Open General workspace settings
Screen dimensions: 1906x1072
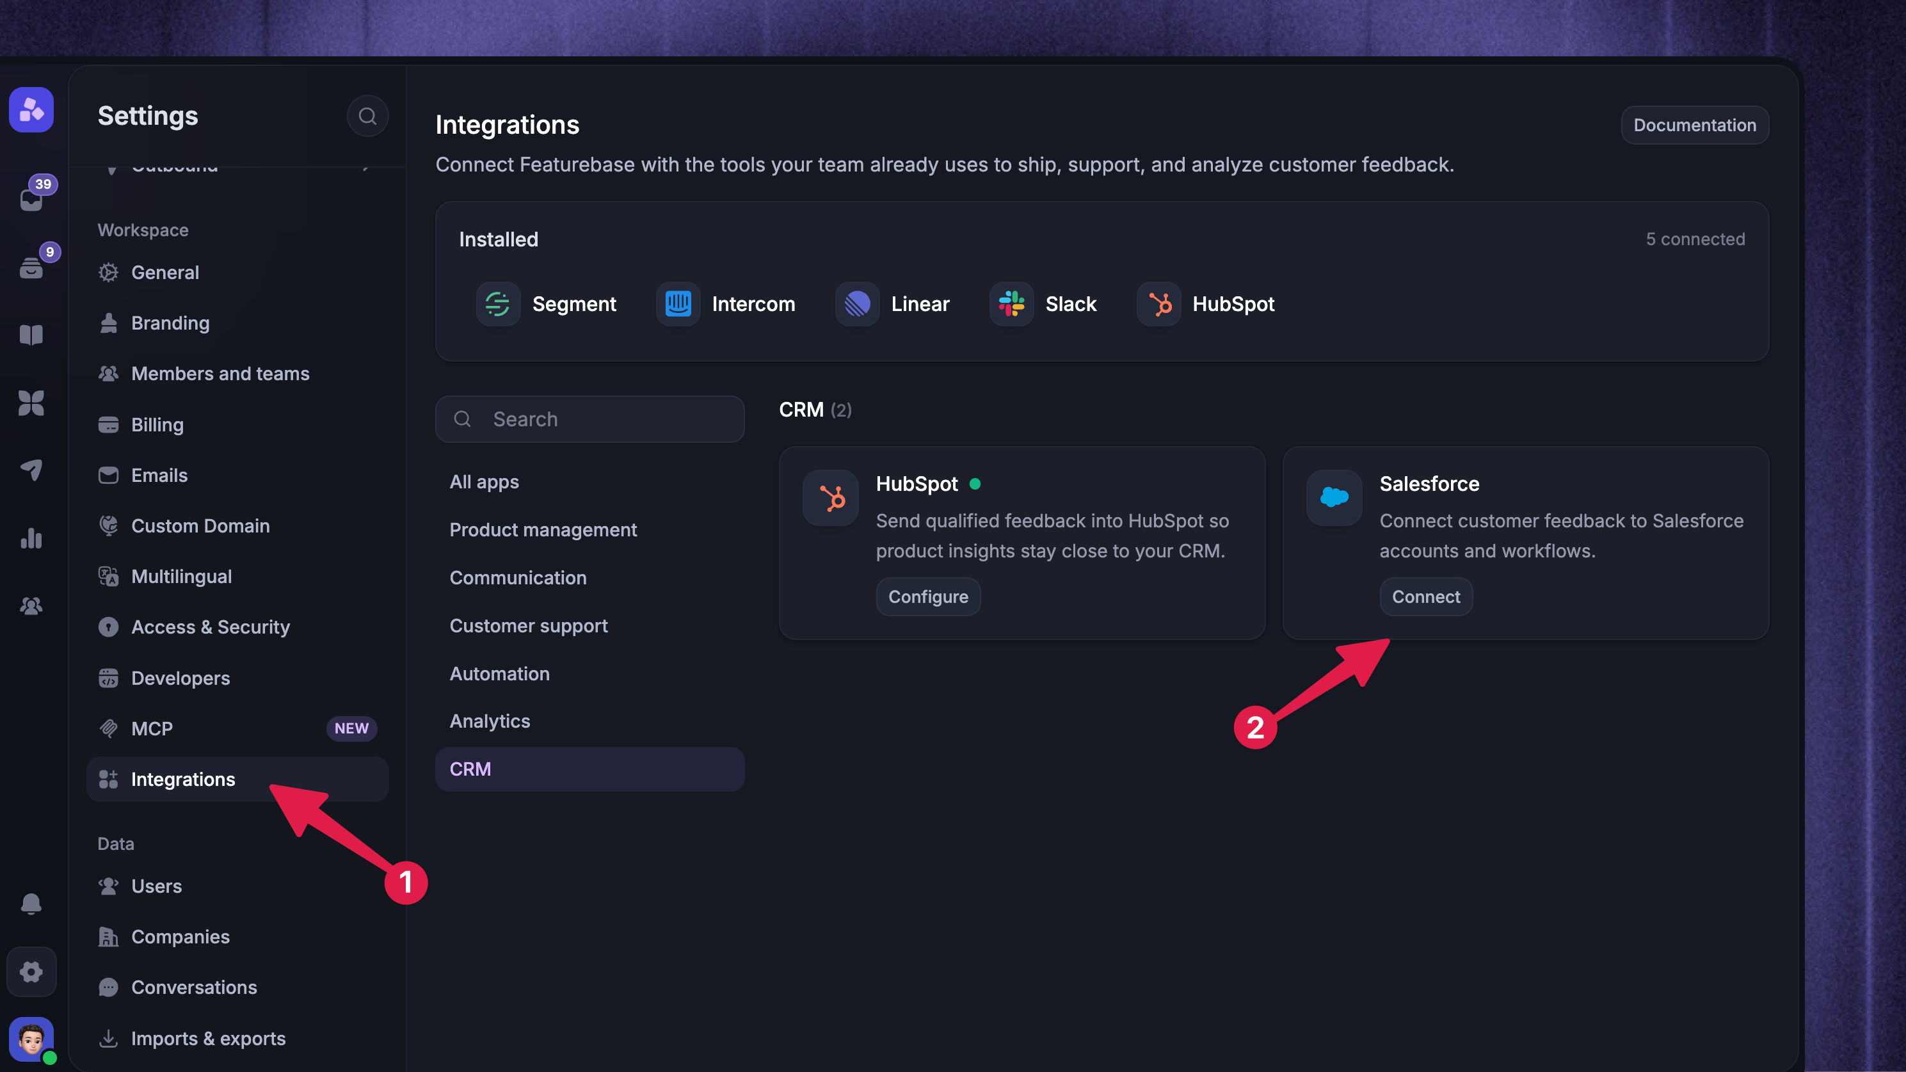[x=237, y=272]
